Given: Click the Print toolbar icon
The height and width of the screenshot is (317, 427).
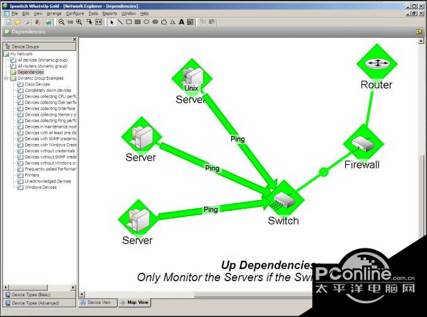Looking at the screenshot, I should (26, 22).
